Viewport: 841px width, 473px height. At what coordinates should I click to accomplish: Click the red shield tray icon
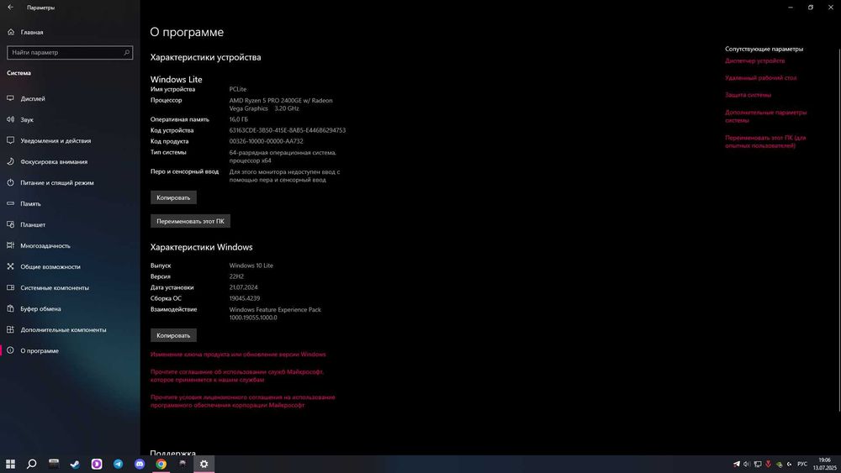click(768, 464)
